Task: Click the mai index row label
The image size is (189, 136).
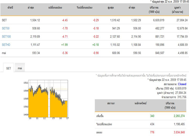Action: [x=4, y=53]
